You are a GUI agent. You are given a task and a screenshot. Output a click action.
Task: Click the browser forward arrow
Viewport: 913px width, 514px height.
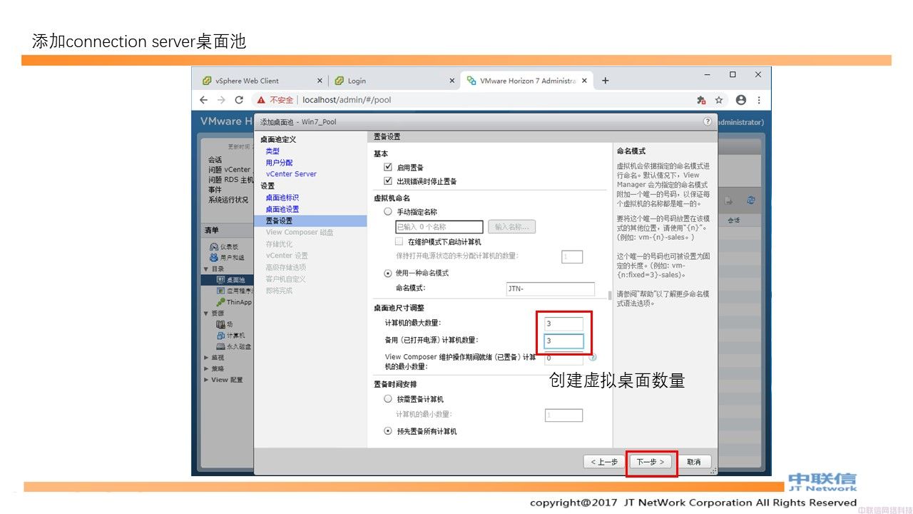pyautogui.click(x=221, y=100)
